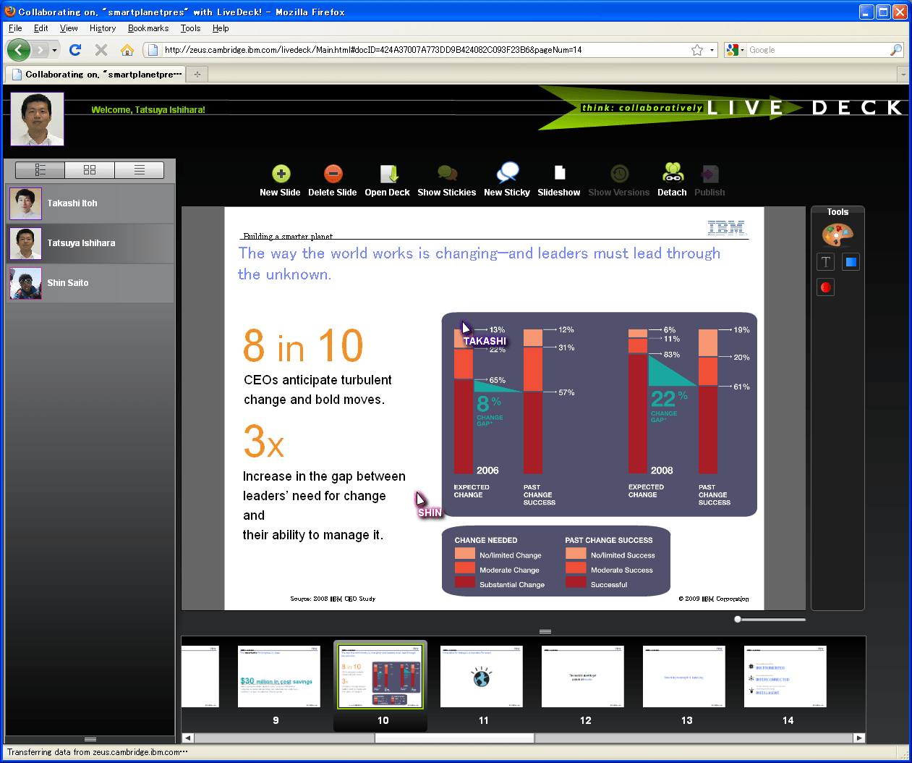Select participant Tatsuya Ishihara
This screenshot has height=763, width=912.
tap(90, 243)
